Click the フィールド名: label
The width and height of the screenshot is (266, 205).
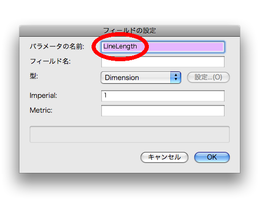(x=50, y=61)
